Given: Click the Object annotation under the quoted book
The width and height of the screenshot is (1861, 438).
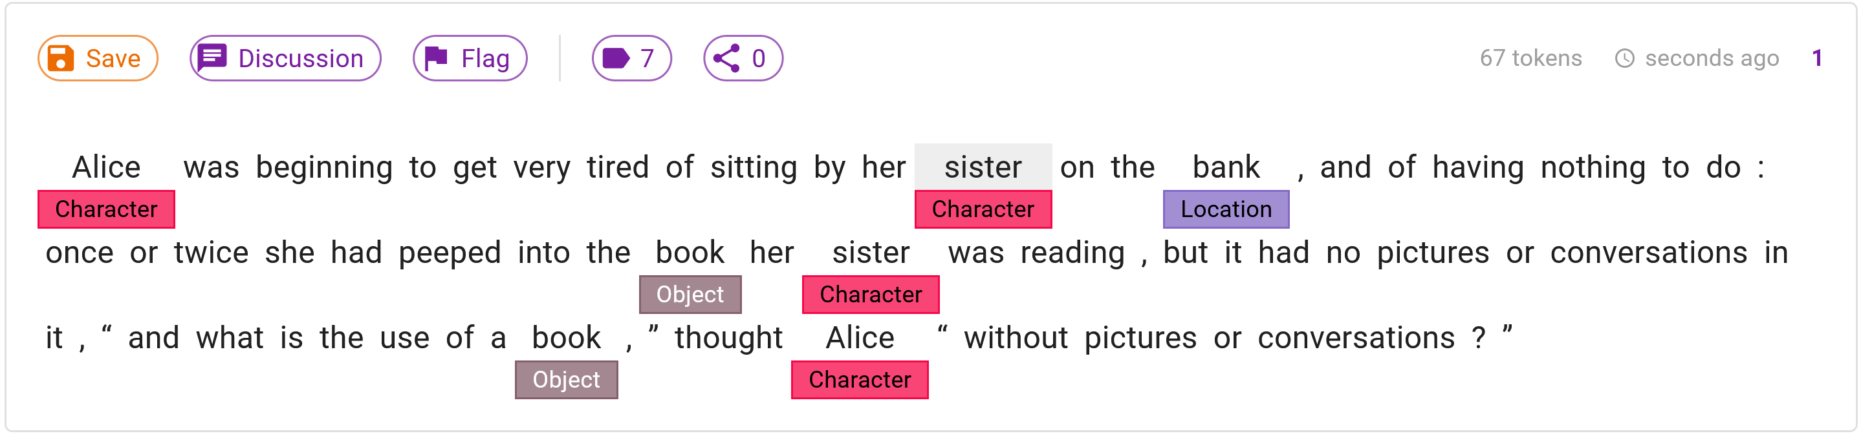Looking at the screenshot, I should click(x=567, y=380).
